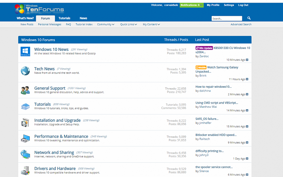Expand the Notifications: 6 dropdown
The width and height of the screenshot is (283, 177).
coord(191,5)
